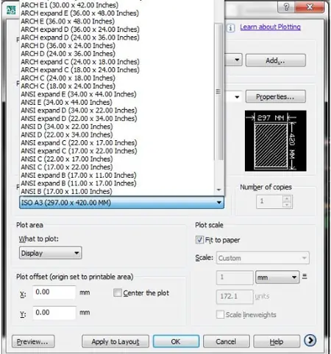Expand more plot options with round arrow
The image size is (331, 354).
(310, 341)
